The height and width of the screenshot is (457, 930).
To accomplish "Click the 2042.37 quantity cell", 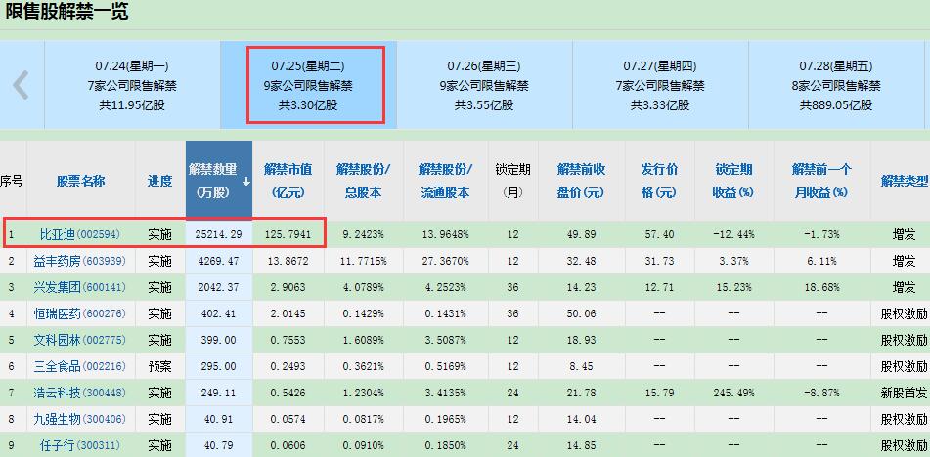I will (x=218, y=288).
